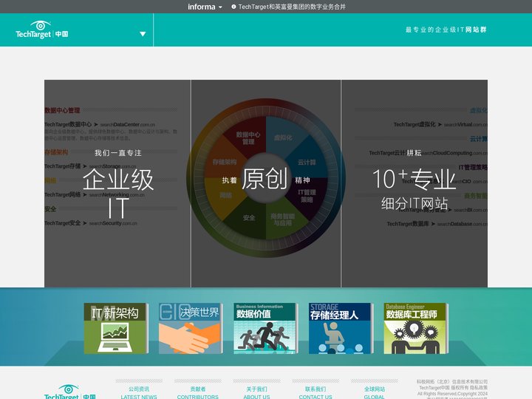Visit searchSecurity.com.cn link
This screenshot has height=399, width=532.
pos(113,223)
